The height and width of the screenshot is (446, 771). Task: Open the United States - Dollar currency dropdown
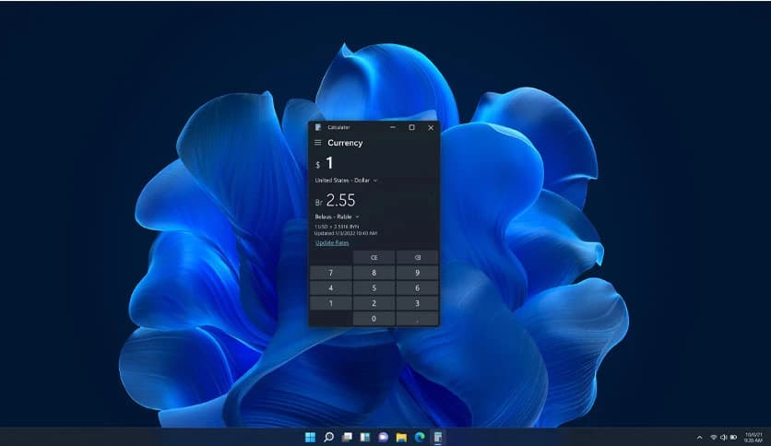tap(346, 181)
